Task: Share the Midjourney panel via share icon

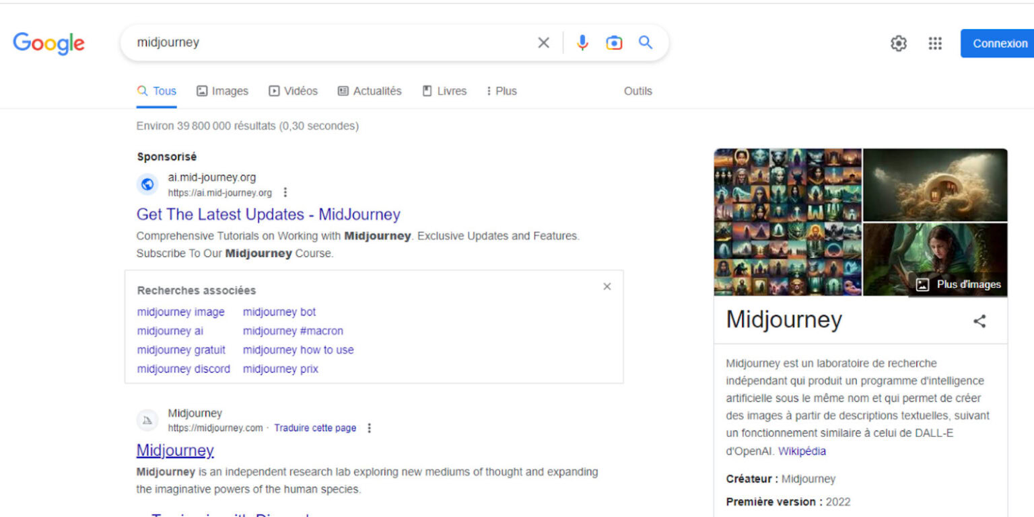Action: [979, 321]
